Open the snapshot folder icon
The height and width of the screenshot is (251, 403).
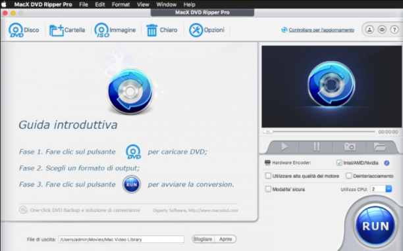(379, 147)
